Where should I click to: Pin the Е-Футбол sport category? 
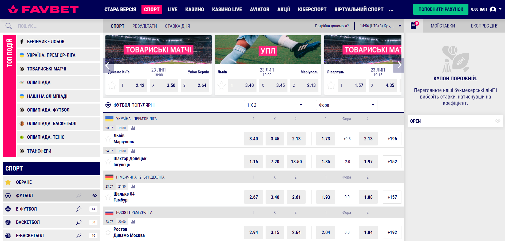coord(79,209)
